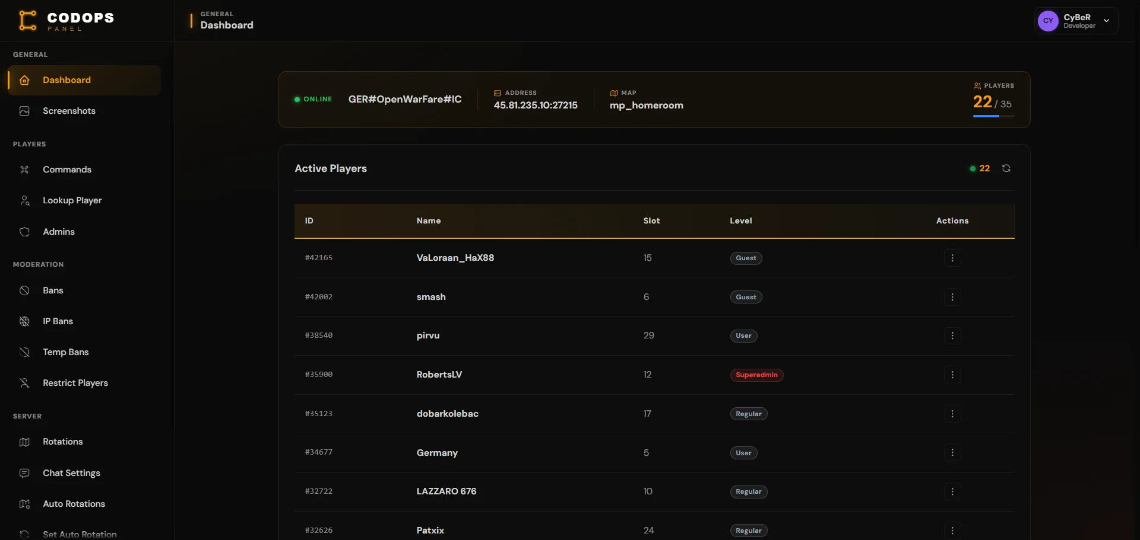The width and height of the screenshot is (1140, 540).
Task: Click the Superadmin level badge
Action: (x=756, y=375)
